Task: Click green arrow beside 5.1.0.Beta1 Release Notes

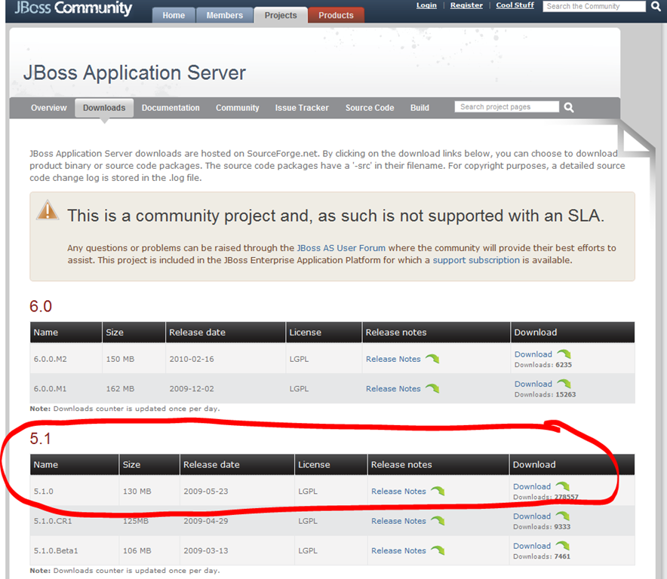Action: pyautogui.click(x=438, y=550)
